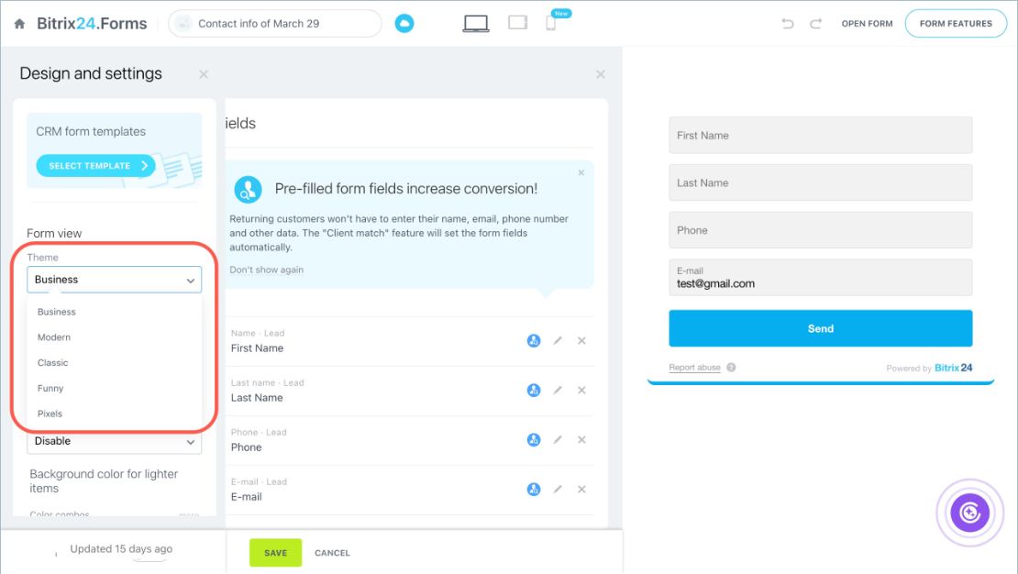Open the purple assistant widget
Viewport: 1018px width, 574px height.
point(970,513)
